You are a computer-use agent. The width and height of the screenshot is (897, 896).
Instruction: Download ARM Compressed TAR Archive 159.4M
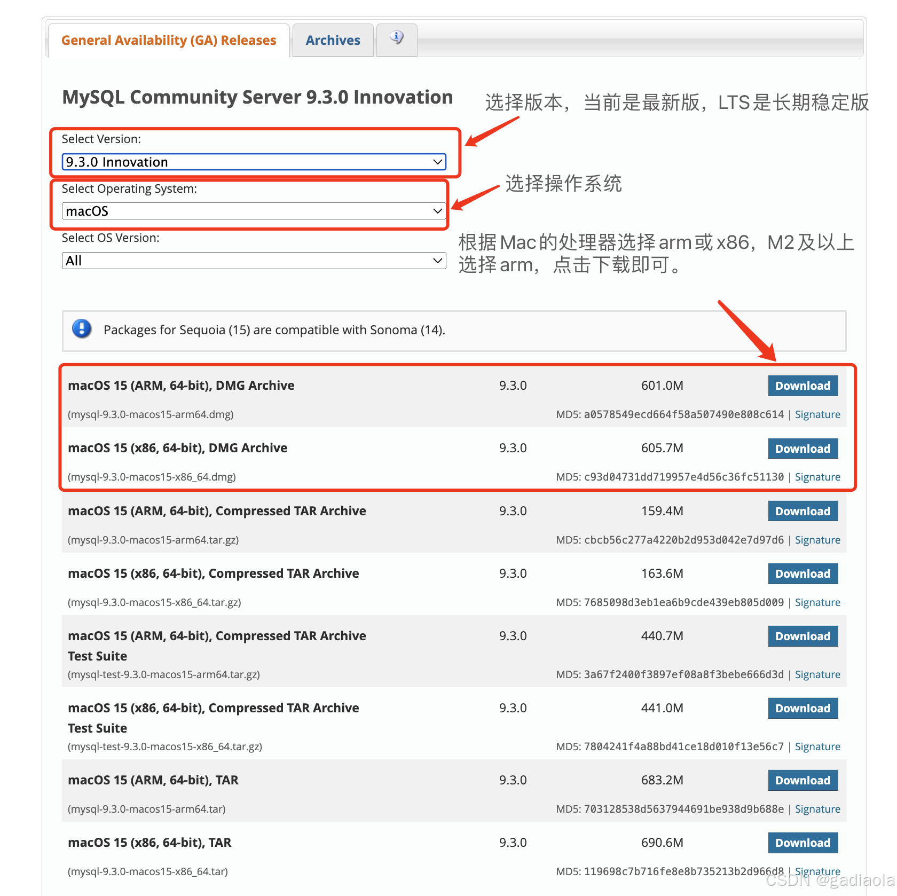[x=802, y=511]
